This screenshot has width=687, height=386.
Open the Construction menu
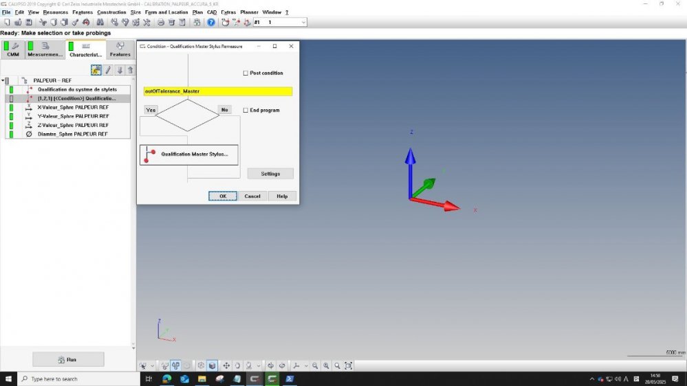pos(111,12)
